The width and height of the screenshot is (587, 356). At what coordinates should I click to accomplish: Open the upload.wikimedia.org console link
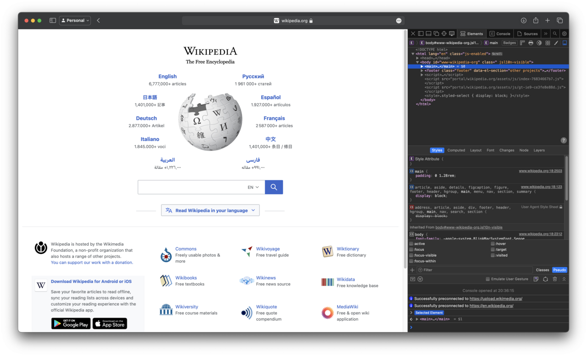(496, 299)
